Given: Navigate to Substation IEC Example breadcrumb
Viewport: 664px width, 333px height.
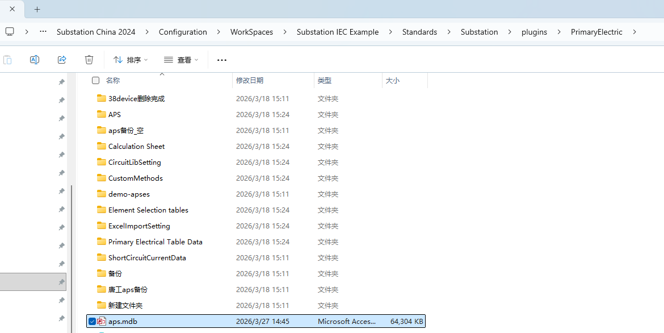Looking at the screenshot, I should (x=338, y=32).
